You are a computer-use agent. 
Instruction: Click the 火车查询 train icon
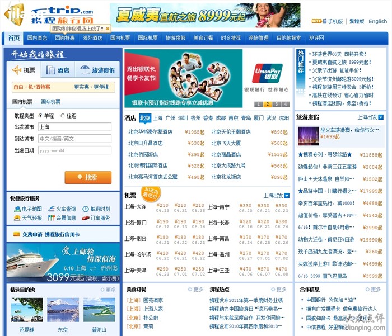(52, 209)
